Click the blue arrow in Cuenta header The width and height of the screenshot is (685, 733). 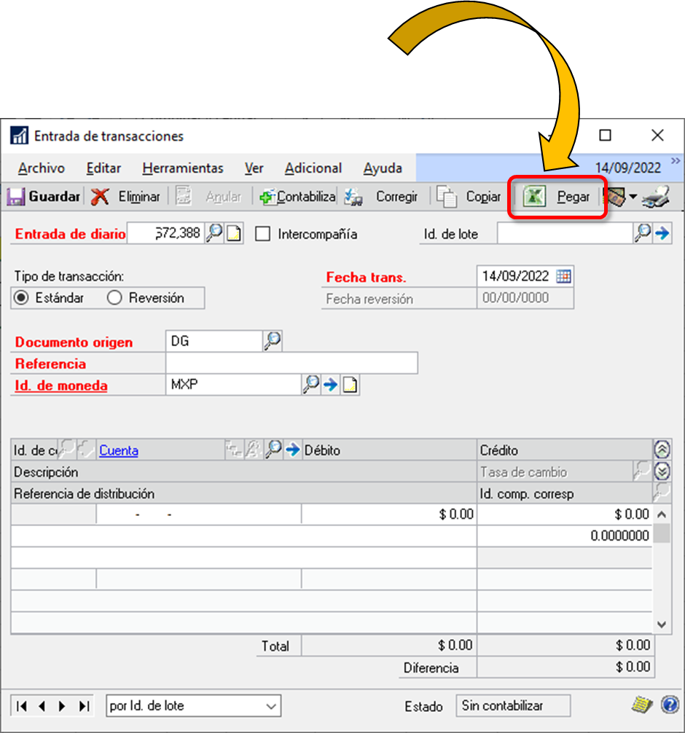[293, 450]
